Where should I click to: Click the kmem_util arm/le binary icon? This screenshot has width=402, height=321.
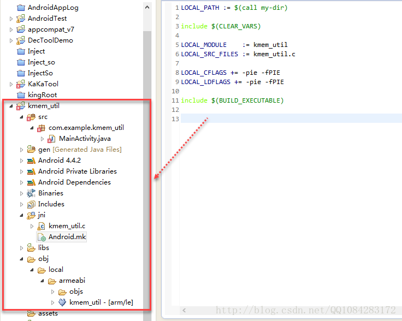click(62, 302)
